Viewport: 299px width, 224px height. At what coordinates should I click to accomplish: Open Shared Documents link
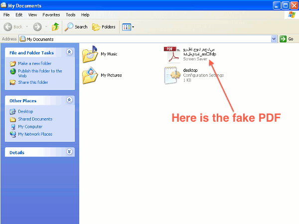(x=35, y=119)
